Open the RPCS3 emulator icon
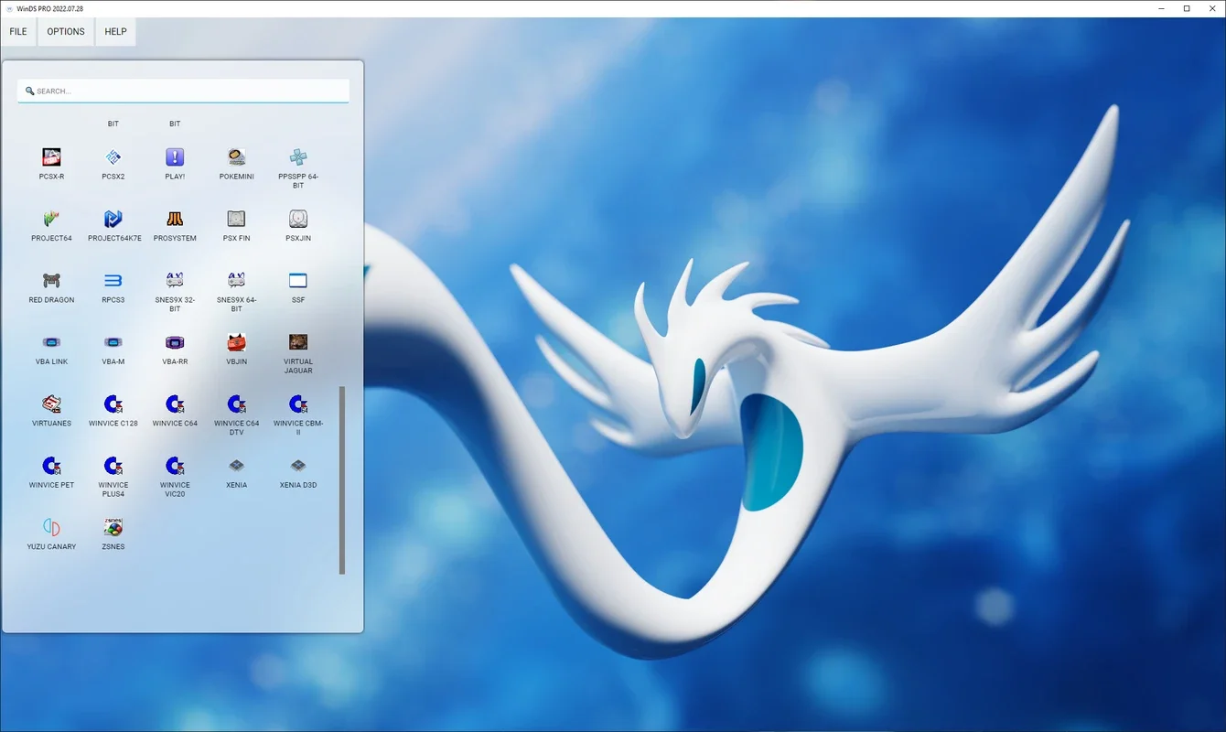 click(113, 281)
